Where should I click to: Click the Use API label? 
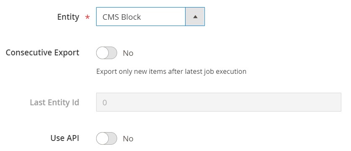click(65, 138)
